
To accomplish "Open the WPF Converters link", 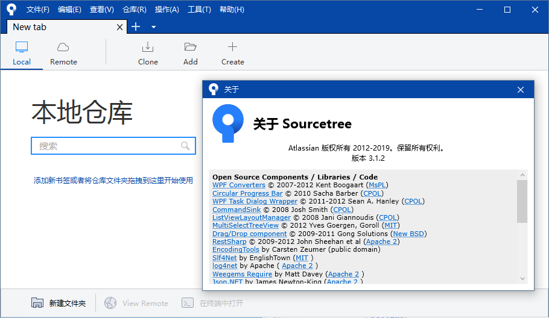I will (239, 185).
